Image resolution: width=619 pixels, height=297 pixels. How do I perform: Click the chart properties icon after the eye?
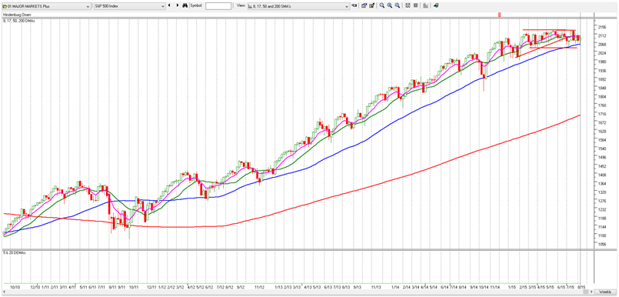point(364,5)
